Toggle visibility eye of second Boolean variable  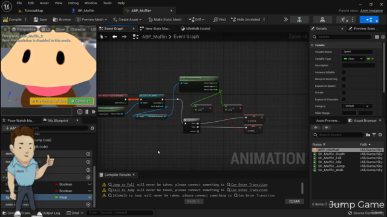click(89, 191)
